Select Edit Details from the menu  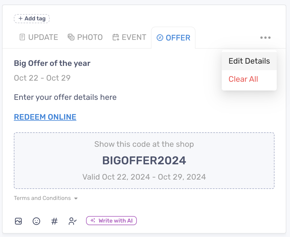point(249,61)
